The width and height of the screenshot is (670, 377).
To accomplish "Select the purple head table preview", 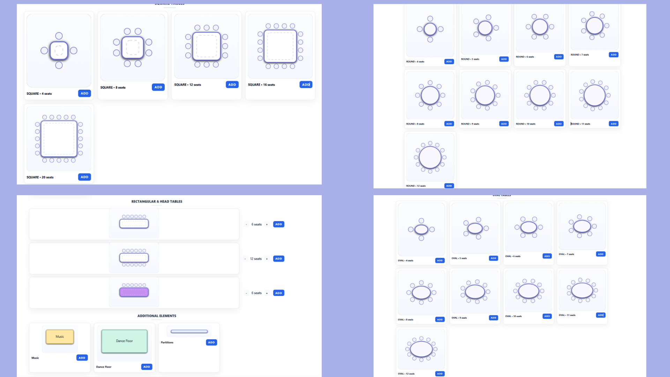I will pyautogui.click(x=134, y=292).
